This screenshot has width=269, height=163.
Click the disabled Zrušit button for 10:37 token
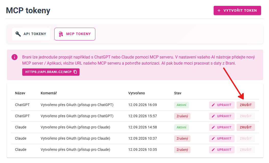click(x=246, y=139)
